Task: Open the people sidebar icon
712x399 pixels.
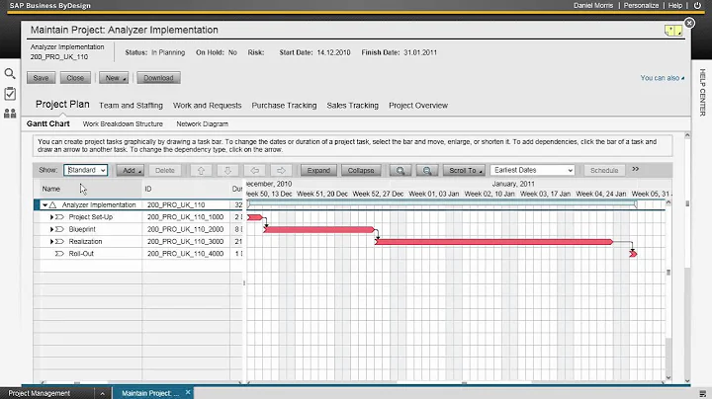Action: [x=10, y=114]
